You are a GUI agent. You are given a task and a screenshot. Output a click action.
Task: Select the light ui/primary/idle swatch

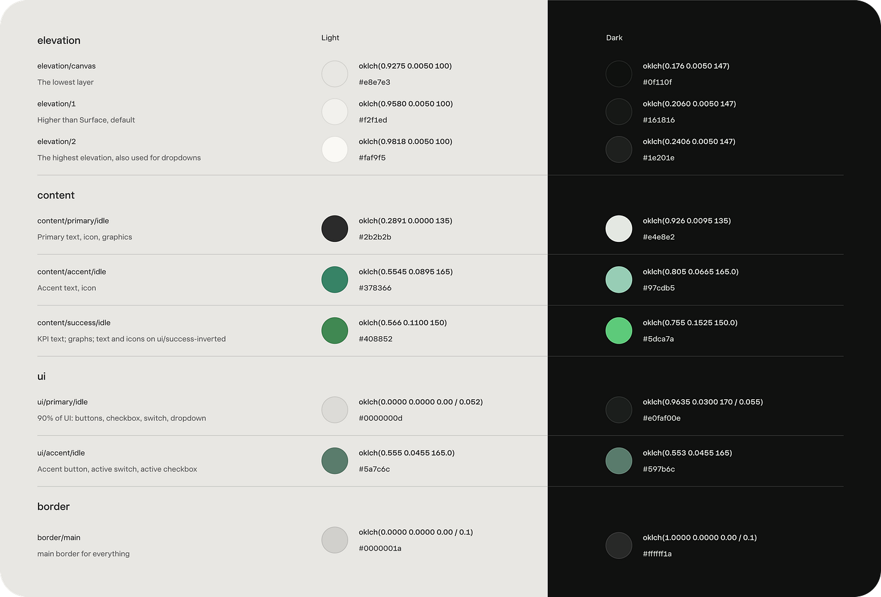click(x=335, y=410)
